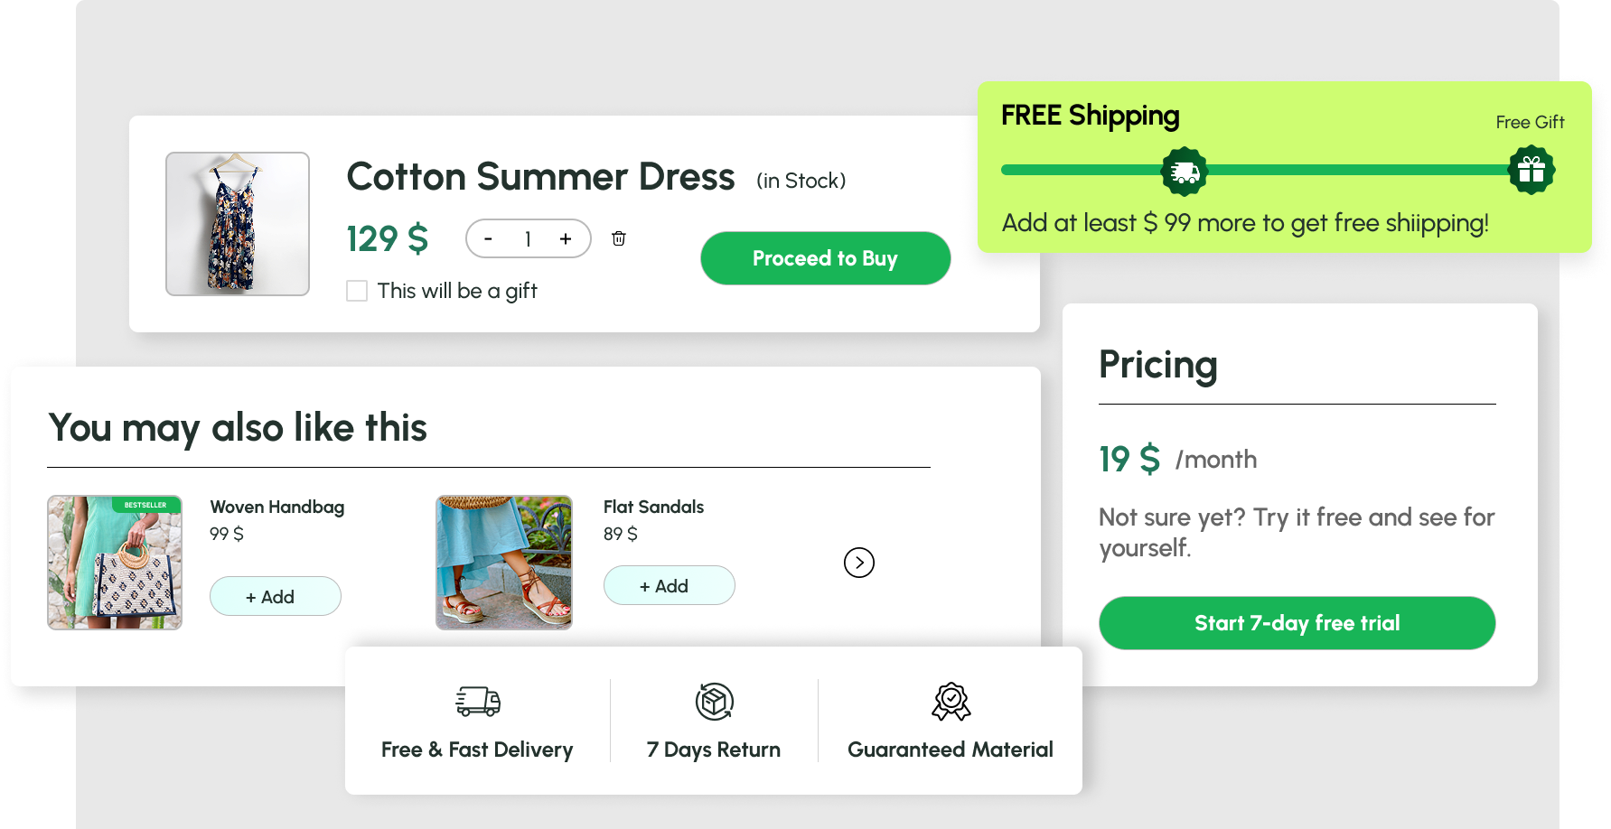Screen dimensions: 1611x829
Task: Decrease quantity with the minus button
Action: 488,239
